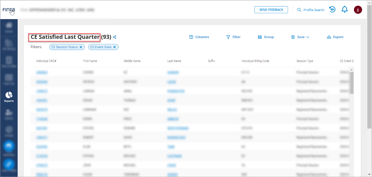Expand the Save dropdown
The width and height of the screenshot is (372, 177).
point(300,37)
